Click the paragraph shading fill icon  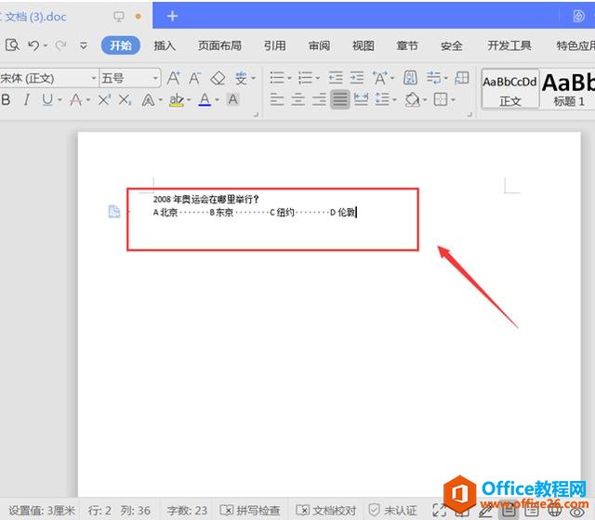(413, 99)
